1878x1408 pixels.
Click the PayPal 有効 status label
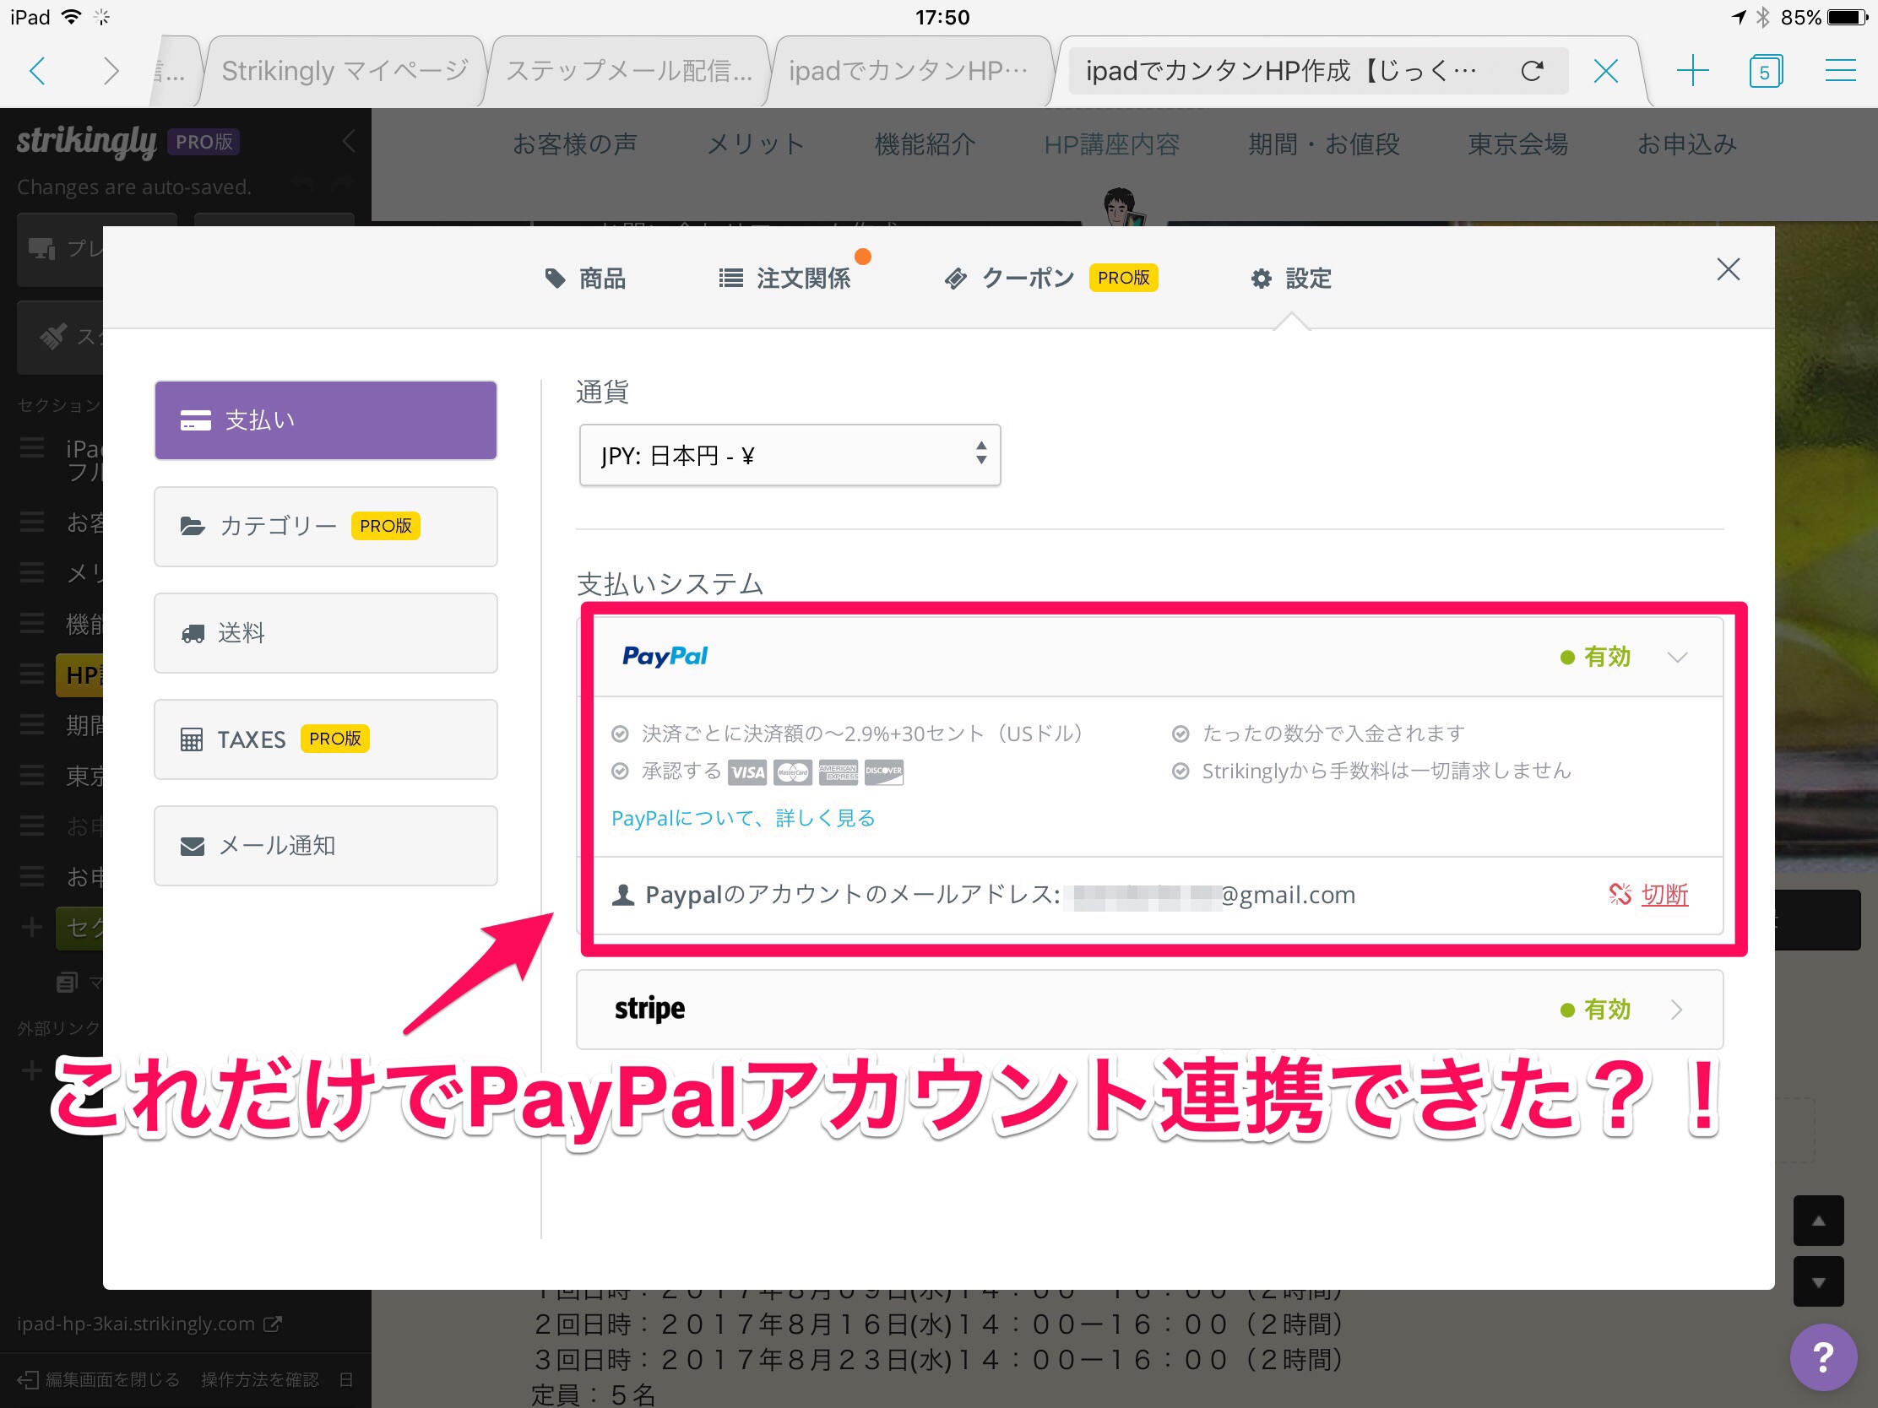1596,657
